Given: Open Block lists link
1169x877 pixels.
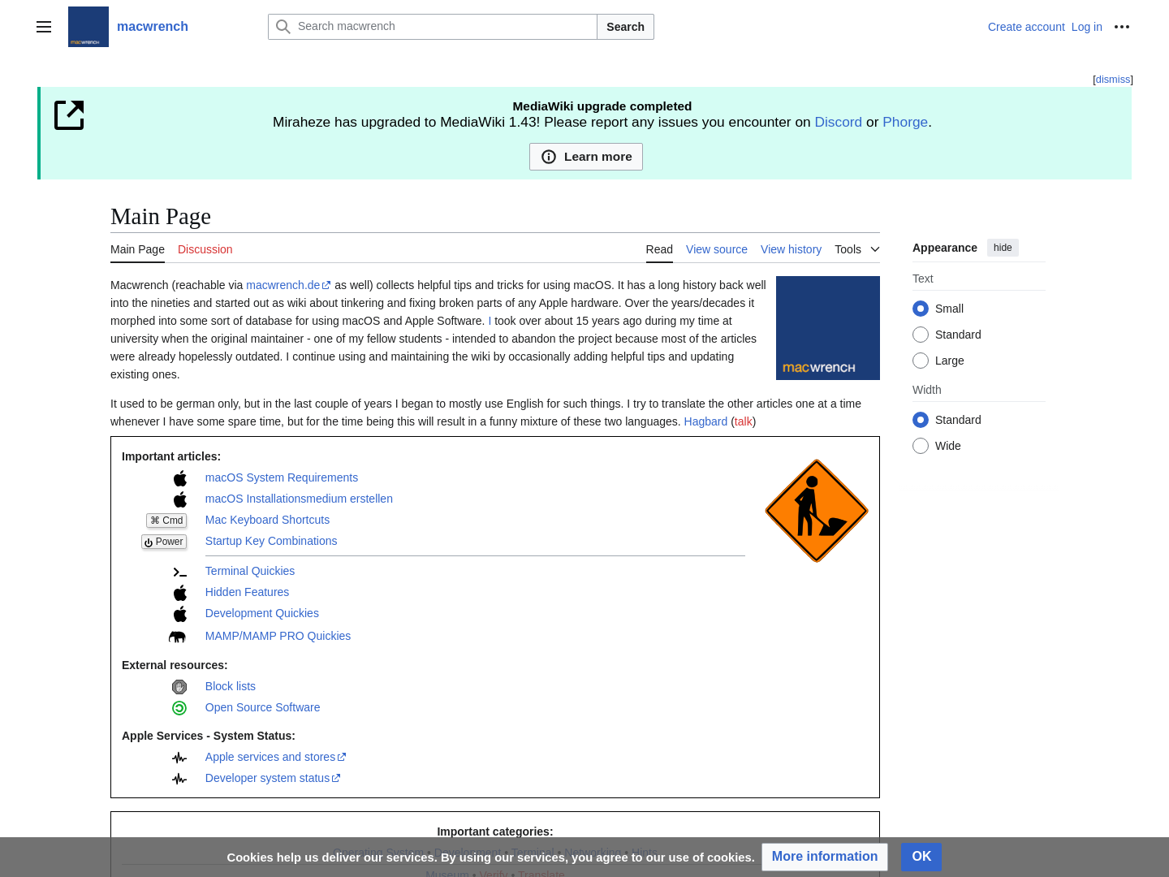Looking at the screenshot, I should click(231, 686).
